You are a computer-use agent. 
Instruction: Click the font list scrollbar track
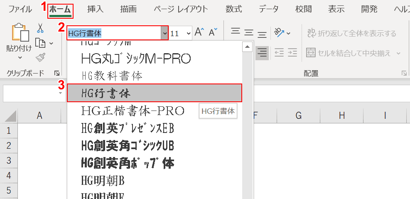[247, 125]
